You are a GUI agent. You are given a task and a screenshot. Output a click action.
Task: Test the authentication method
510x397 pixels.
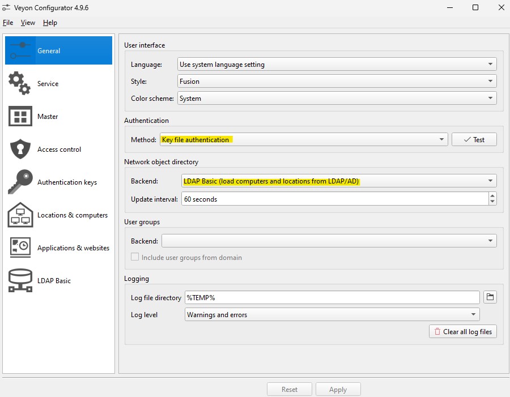click(x=474, y=139)
